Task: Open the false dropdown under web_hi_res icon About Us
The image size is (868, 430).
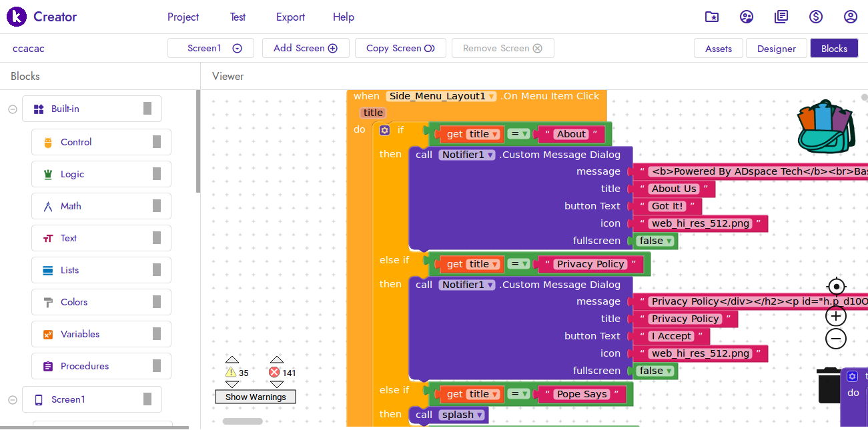Action: pos(656,241)
